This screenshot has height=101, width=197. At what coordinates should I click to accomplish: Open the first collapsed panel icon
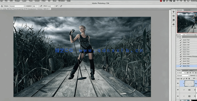coord(174,12)
